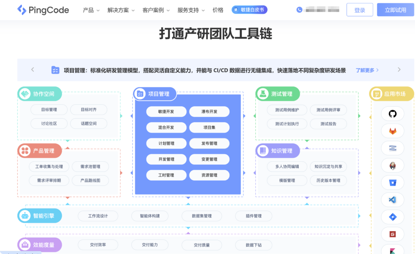Click the 知识管理 book icon

tap(262, 151)
